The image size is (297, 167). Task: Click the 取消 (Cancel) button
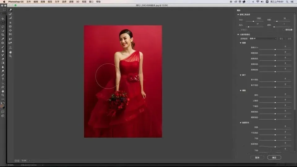257,157
